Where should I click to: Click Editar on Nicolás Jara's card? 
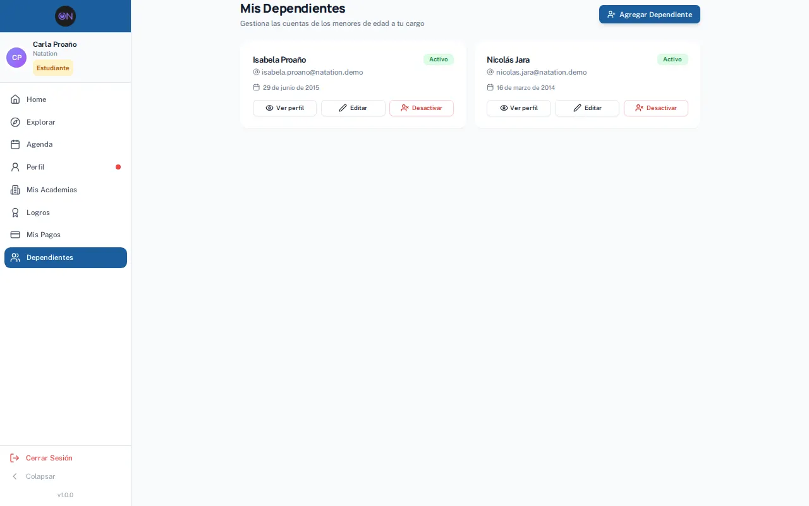tap(587, 108)
